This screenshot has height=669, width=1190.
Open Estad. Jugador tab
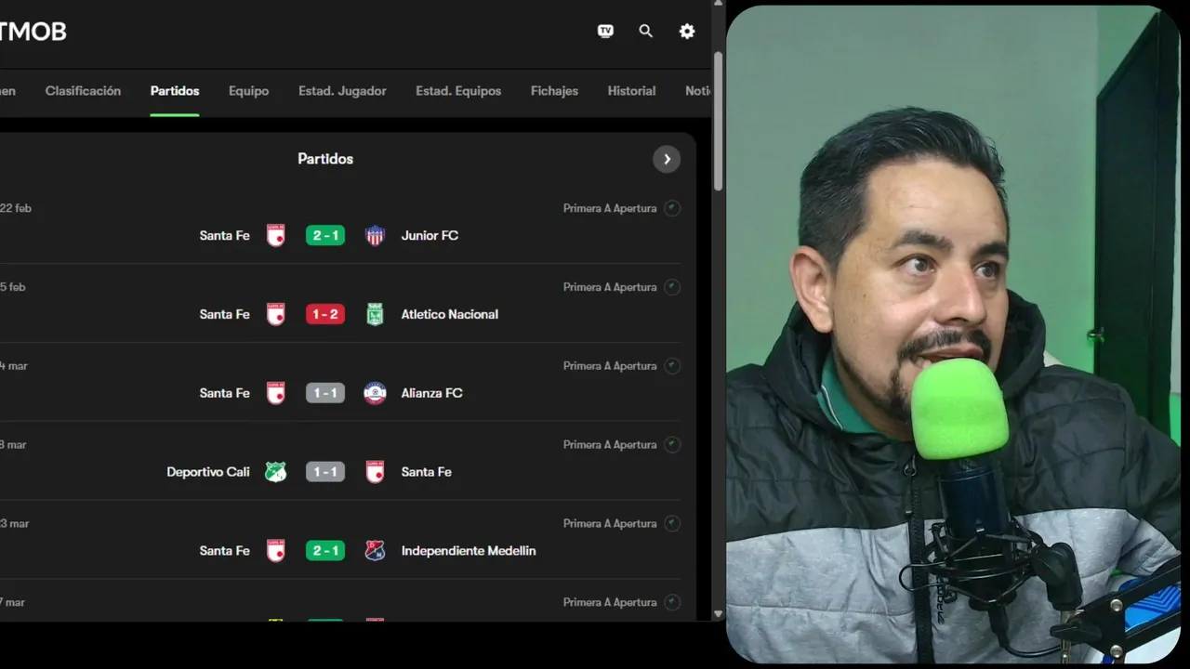tap(342, 91)
